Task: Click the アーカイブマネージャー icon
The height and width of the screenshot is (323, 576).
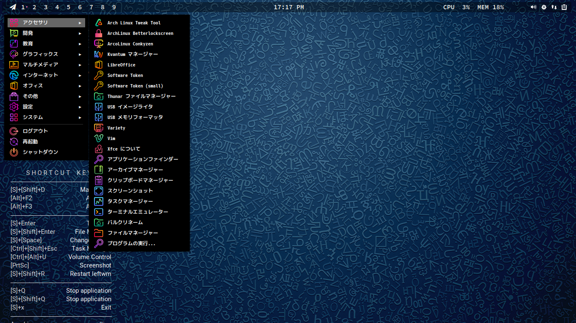Action: [99, 170]
